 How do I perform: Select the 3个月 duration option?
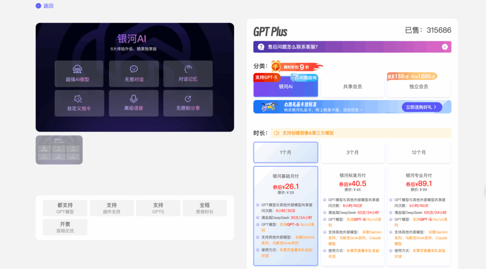pos(352,152)
